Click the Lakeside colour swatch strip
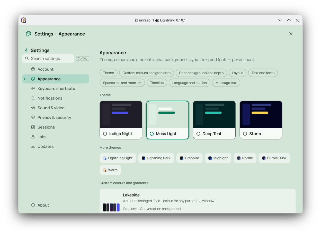321x235 pixels. 111,207
